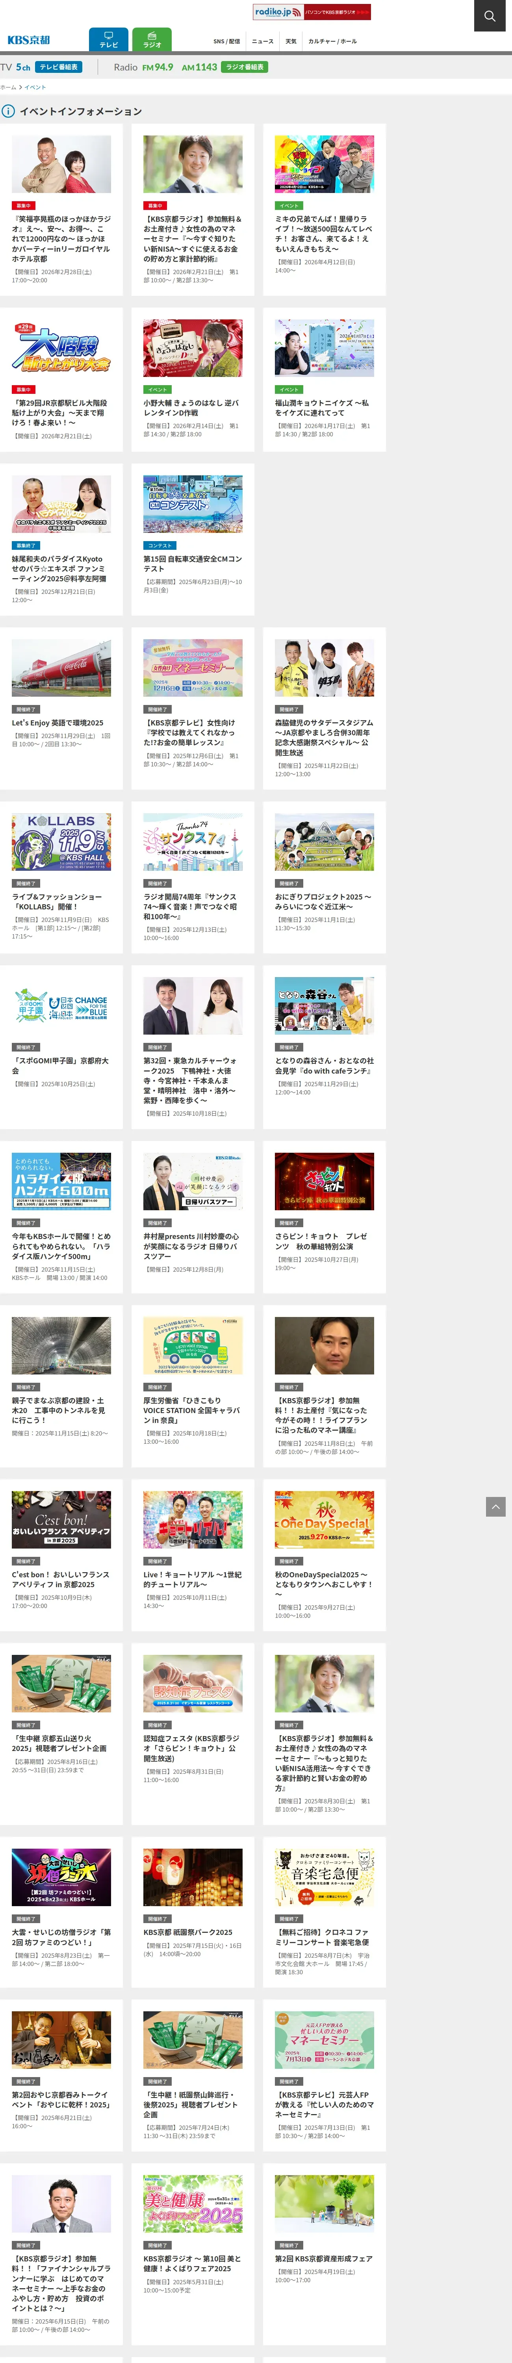Image resolution: width=512 pixels, height=2363 pixels.
Task: Open the KOLLABS event thumbnail
Action: [x=61, y=841]
